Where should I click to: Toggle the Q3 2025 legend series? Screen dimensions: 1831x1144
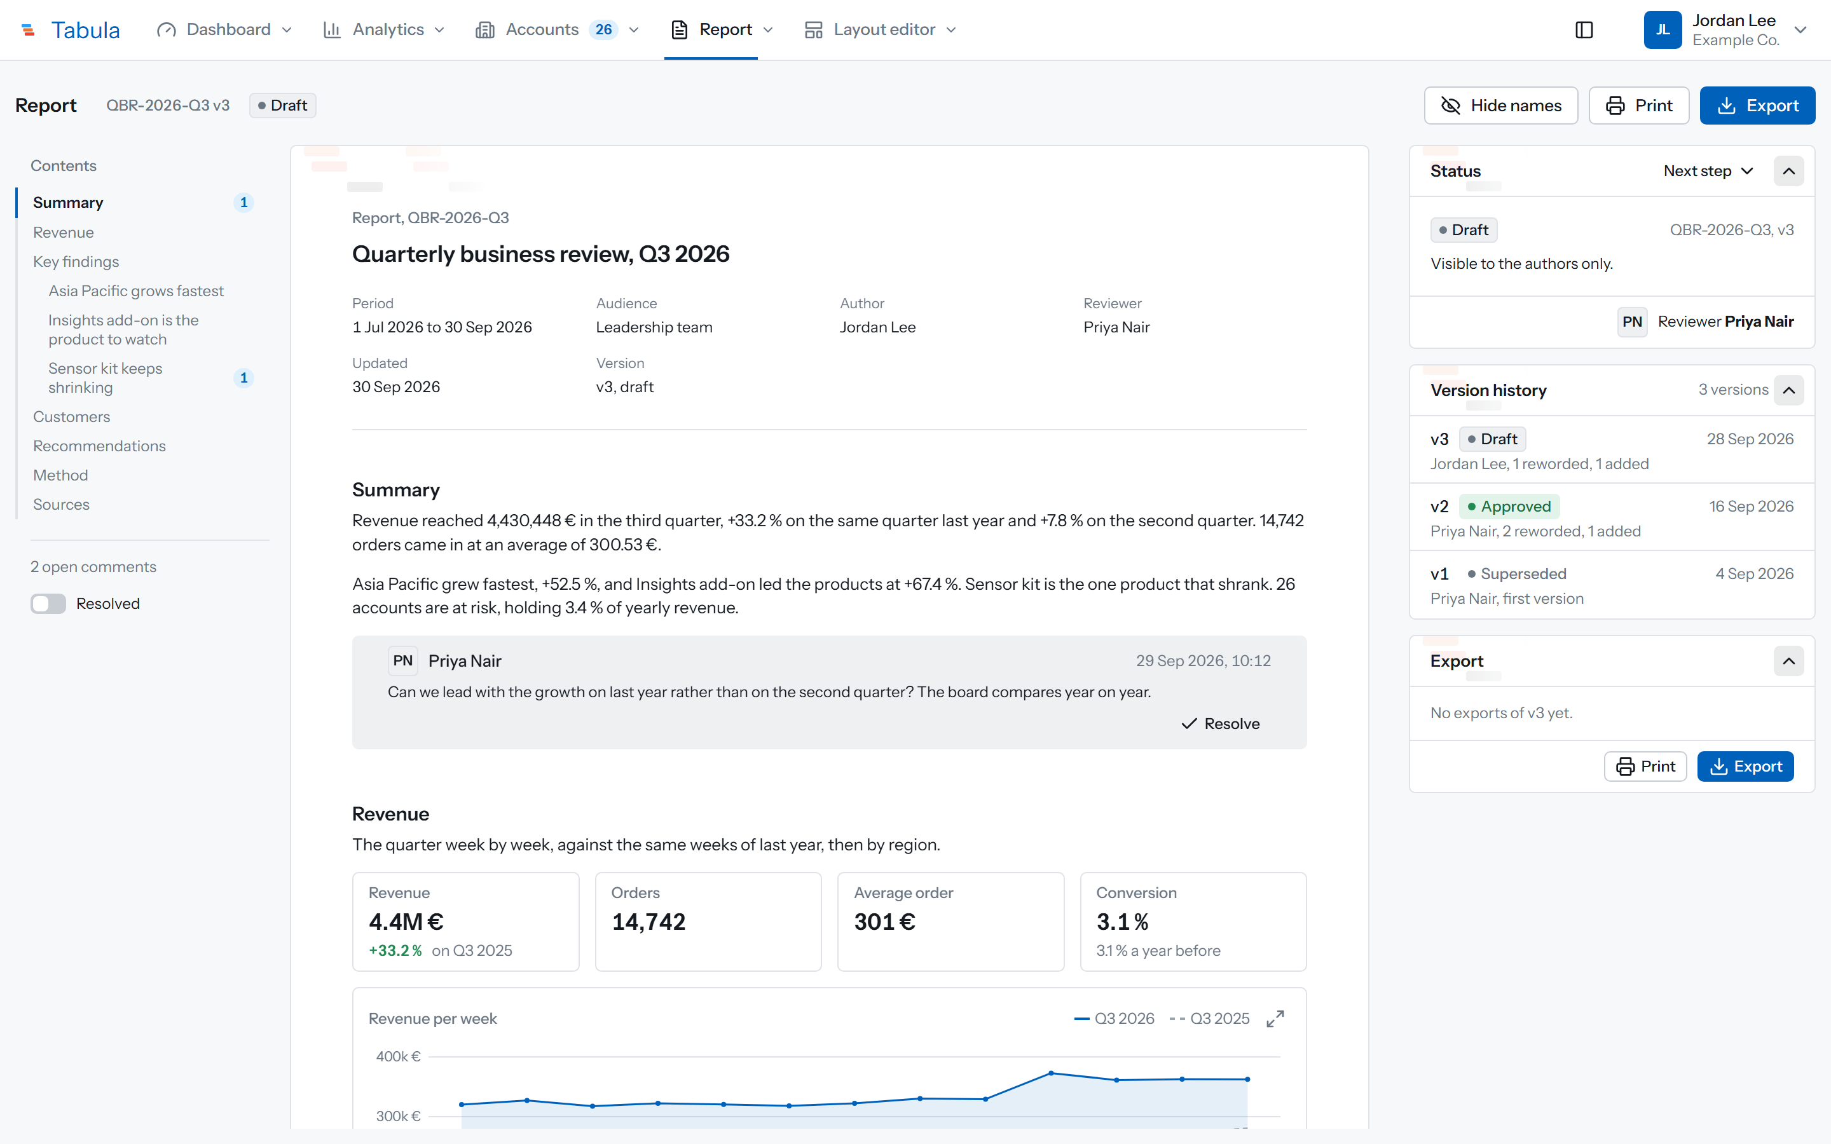point(1209,1018)
